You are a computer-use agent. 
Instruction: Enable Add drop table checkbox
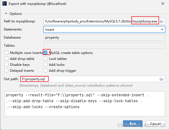6,59
